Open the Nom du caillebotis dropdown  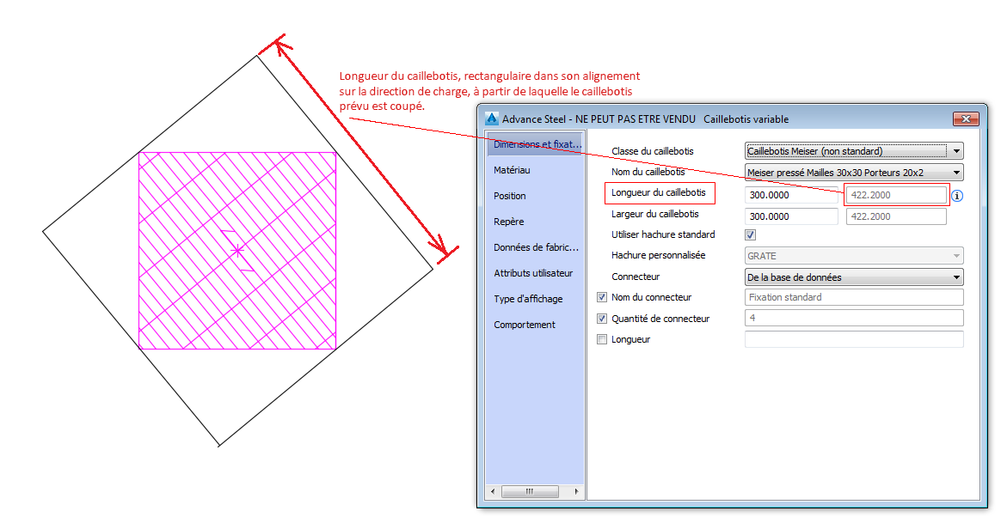tap(854, 173)
